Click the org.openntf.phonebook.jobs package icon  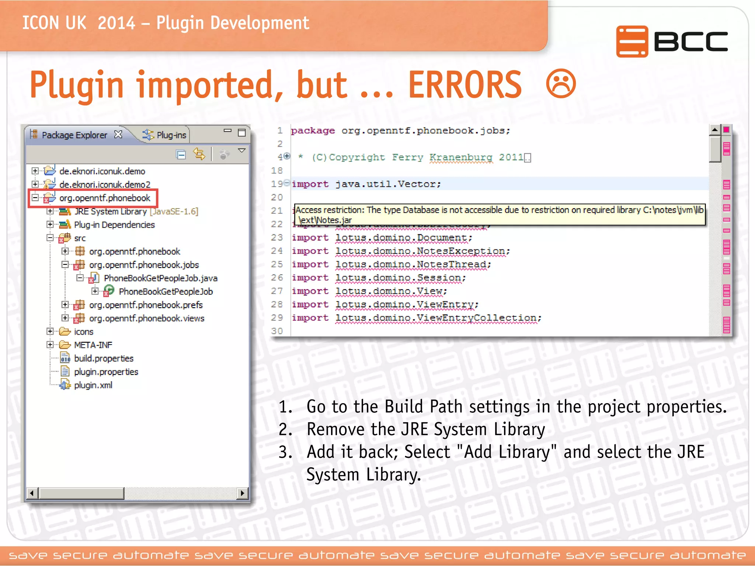coord(79,265)
